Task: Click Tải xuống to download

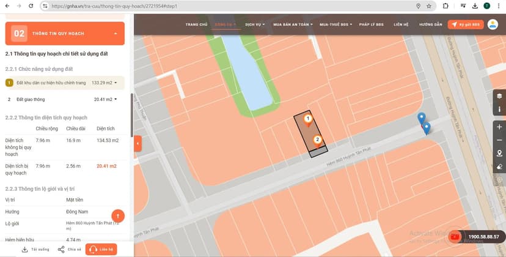Action: (35, 249)
